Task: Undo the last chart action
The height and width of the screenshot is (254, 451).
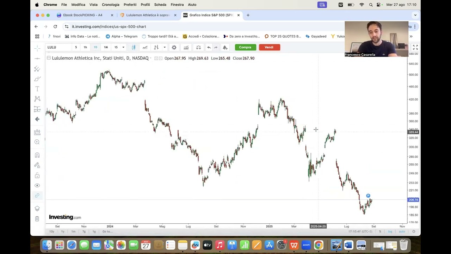Action: click(209, 47)
